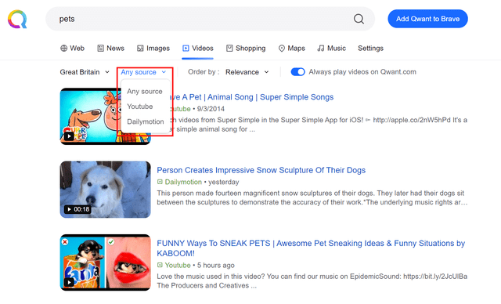Click the 'Order by :' label
The height and width of the screenshot is (304, 501).
[204, 72]
